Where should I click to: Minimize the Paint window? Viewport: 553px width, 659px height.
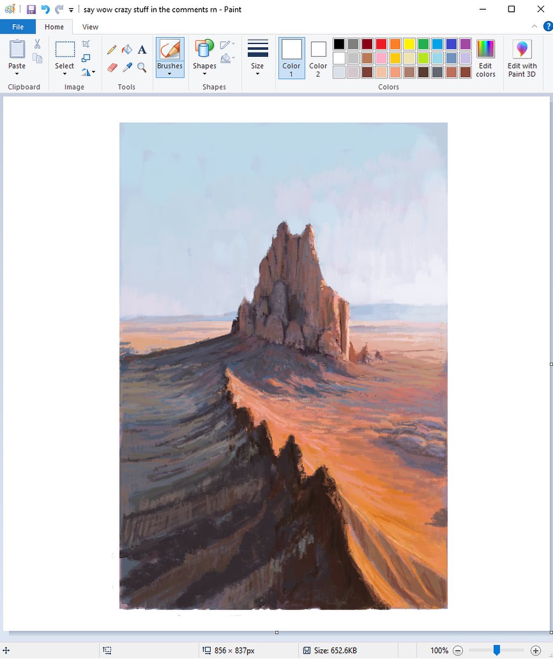tap(482, 9)
